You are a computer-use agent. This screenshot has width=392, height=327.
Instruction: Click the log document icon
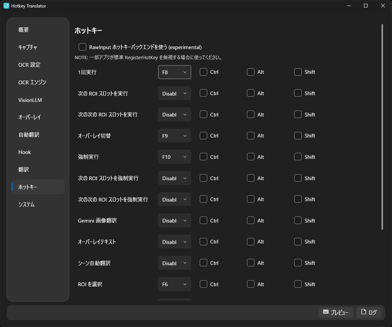pyautogui.click(x=364, y=312)
